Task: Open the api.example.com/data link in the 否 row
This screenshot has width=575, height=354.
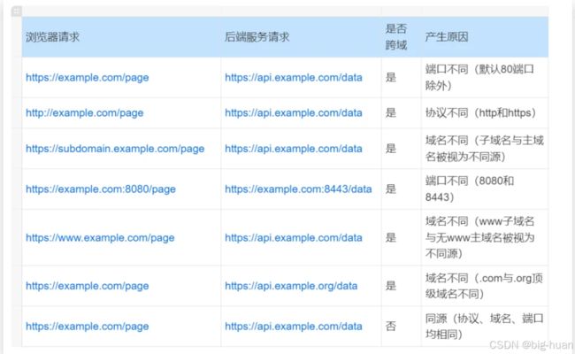Action: click(x=294, y=327)
